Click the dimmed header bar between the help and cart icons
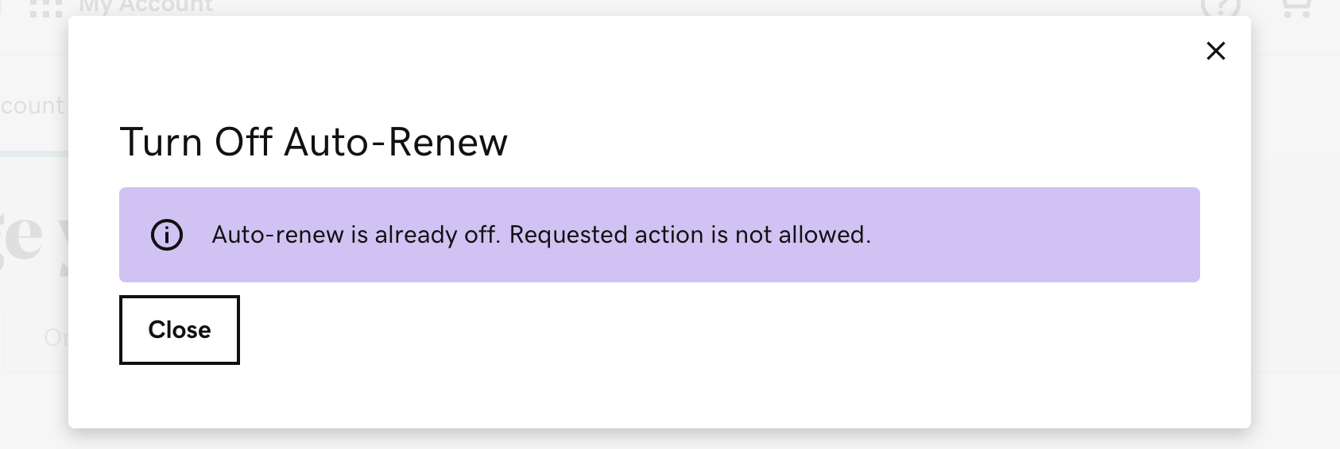 (1257, 8)
